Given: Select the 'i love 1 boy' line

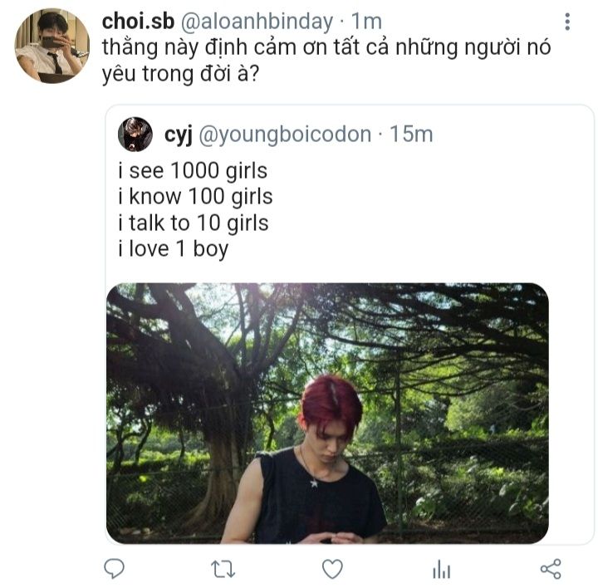Looking at the screenshot, I should click(173, 249).
